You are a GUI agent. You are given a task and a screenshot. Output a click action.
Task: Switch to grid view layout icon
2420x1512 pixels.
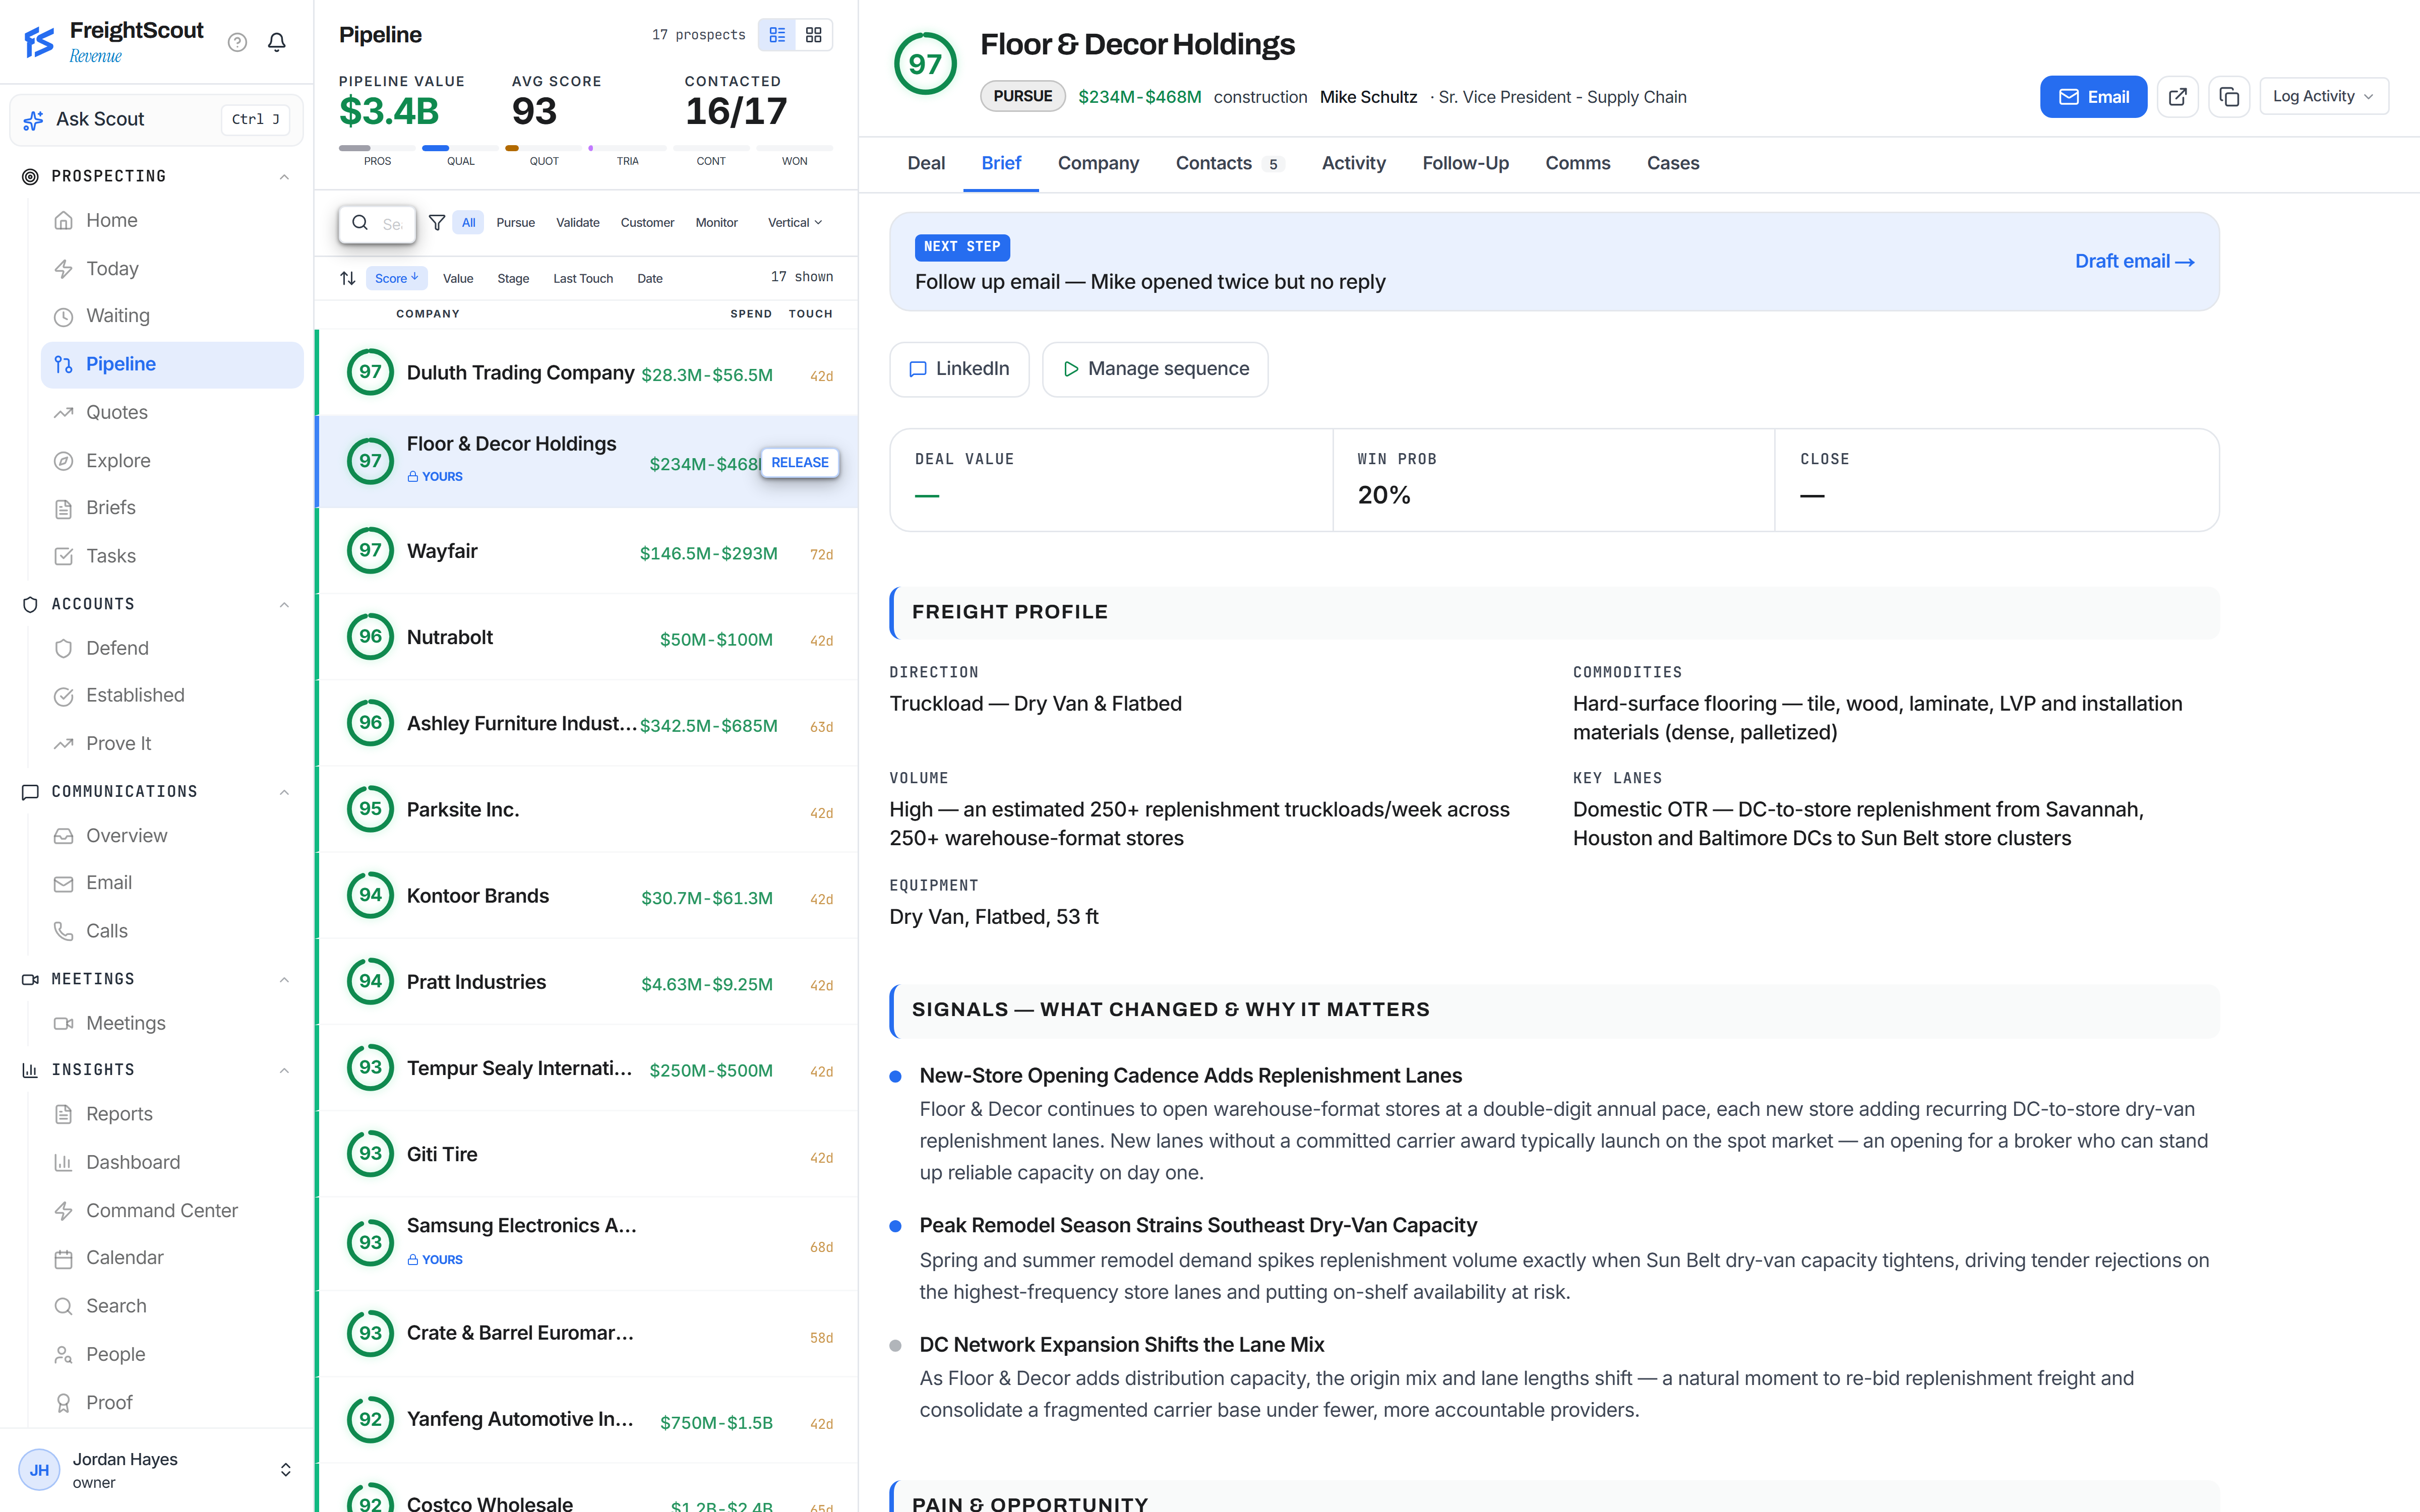tap(814, 35)
